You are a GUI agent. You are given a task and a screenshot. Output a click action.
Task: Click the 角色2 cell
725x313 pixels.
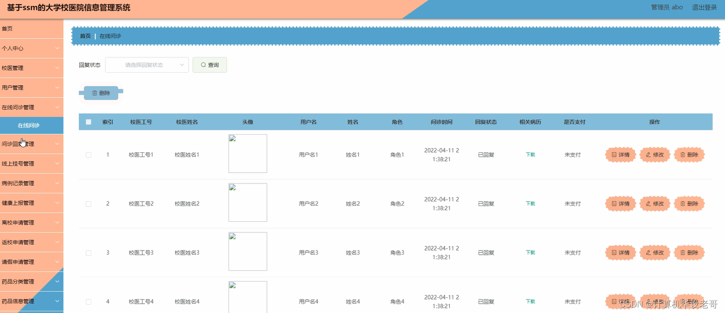click(x=397, y=204)
